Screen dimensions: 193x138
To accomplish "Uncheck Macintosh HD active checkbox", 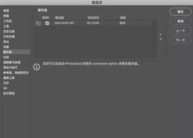I will click(47, 23).
